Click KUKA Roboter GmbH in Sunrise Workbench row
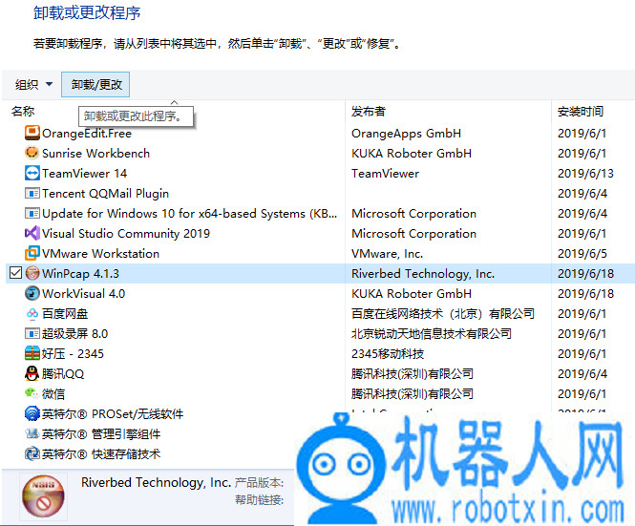 click(412, 153)
